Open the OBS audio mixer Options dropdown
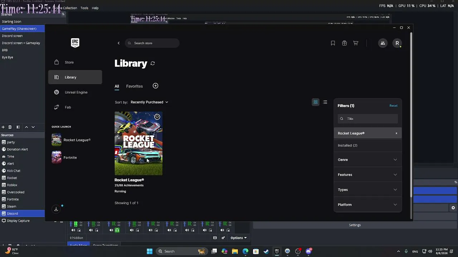The height and width of the screenshot is (257, 458). click(x=238, y=238)
